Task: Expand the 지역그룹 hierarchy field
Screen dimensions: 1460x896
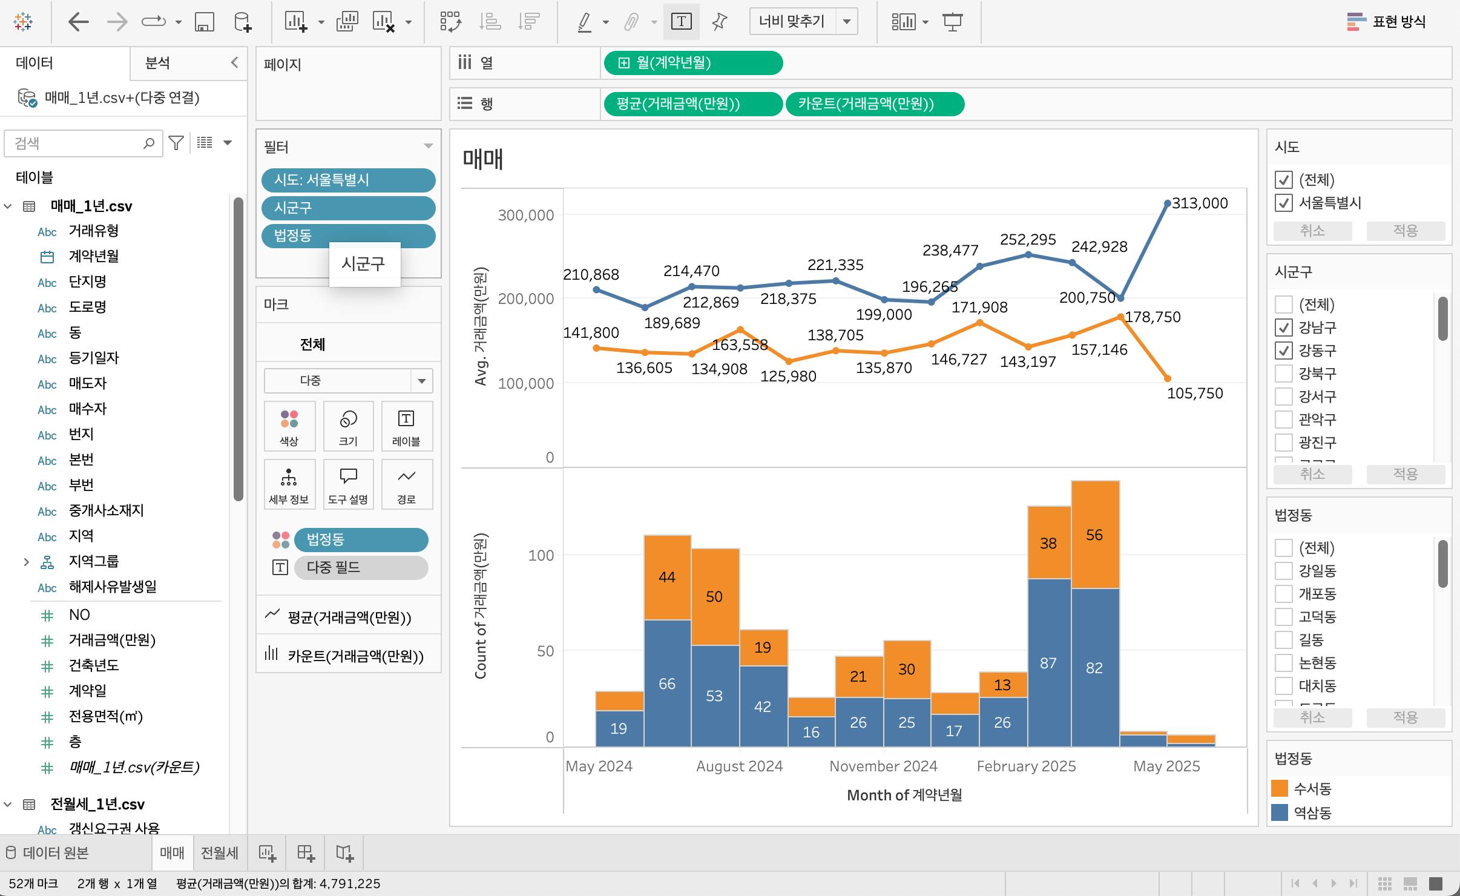Action: (x=26, y=562)
